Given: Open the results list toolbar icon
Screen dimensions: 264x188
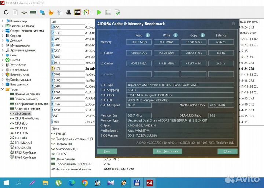Looking at the screenshot, I should click(108, 12).
